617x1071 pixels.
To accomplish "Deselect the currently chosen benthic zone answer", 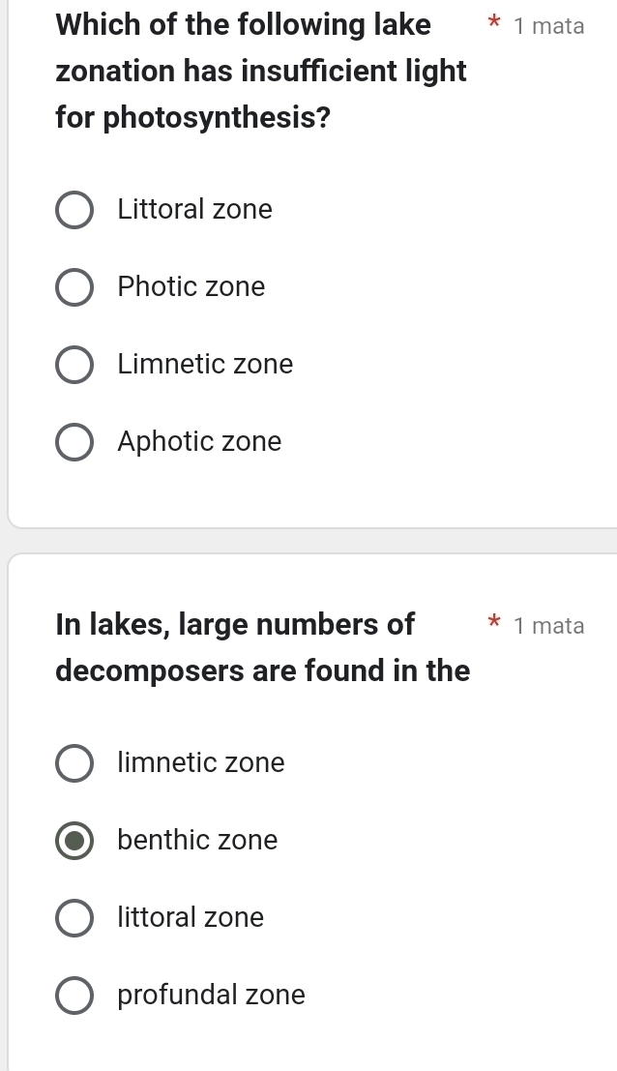I will 74,841.
